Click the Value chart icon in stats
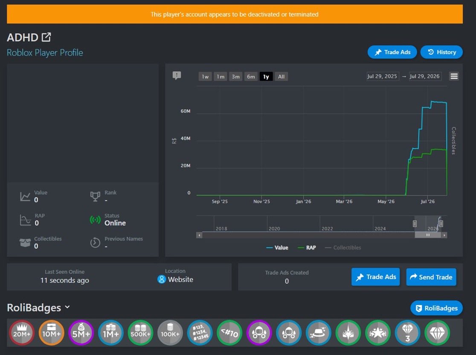Screen dimensions: 476x355 click(x=25, y=197)
